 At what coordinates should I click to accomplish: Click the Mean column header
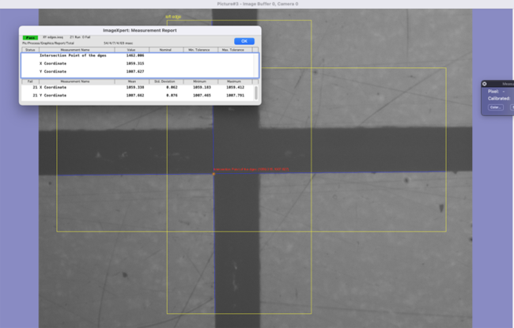pyautogui.click(x=132, y=81)
